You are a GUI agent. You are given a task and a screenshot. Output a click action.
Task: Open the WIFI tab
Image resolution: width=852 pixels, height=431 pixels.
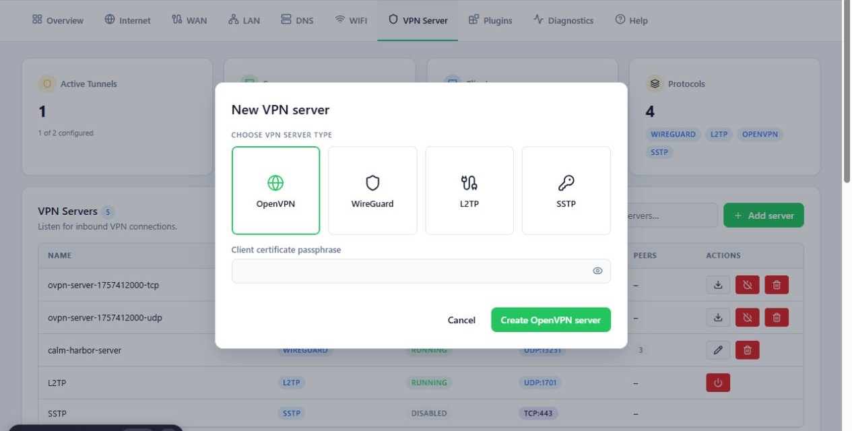(x=351, y=20)
